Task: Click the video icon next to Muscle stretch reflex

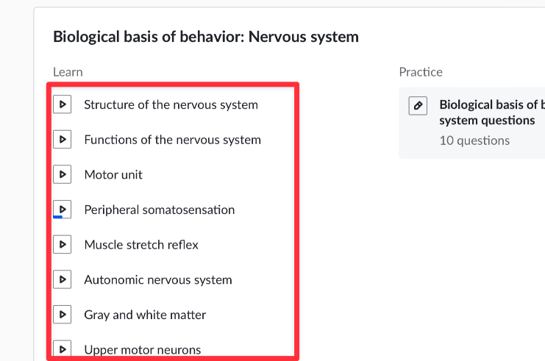Action: coord(63,244)
